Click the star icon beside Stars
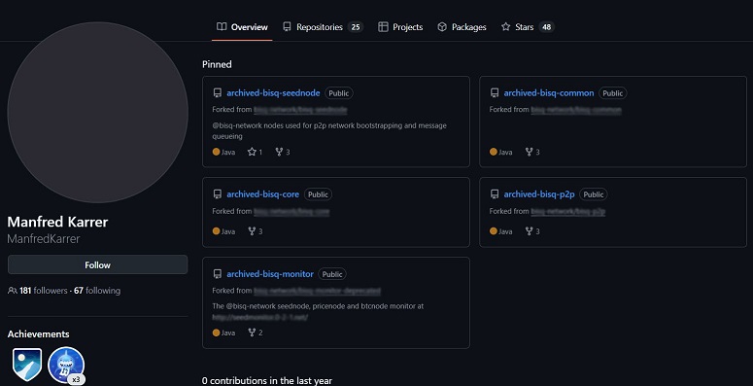 (505, 27)
